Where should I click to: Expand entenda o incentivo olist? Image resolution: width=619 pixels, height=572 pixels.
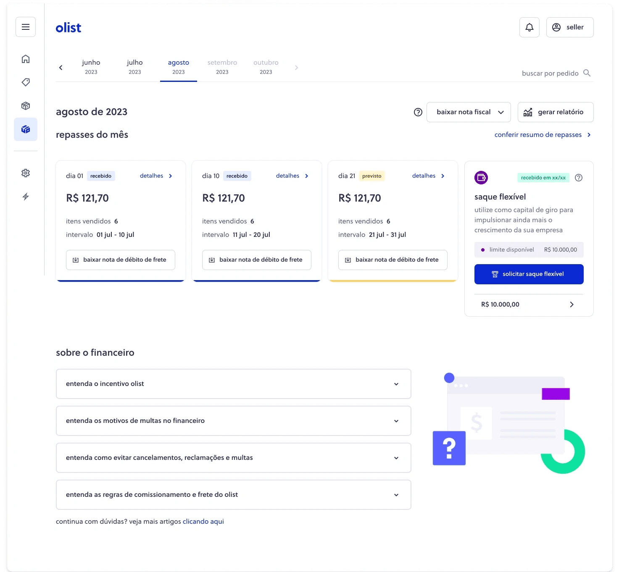[234, 384]
